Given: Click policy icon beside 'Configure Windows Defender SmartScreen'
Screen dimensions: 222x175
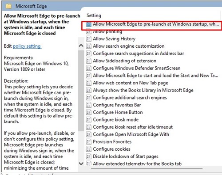Looking at the screenshot, I should (89, 68).
